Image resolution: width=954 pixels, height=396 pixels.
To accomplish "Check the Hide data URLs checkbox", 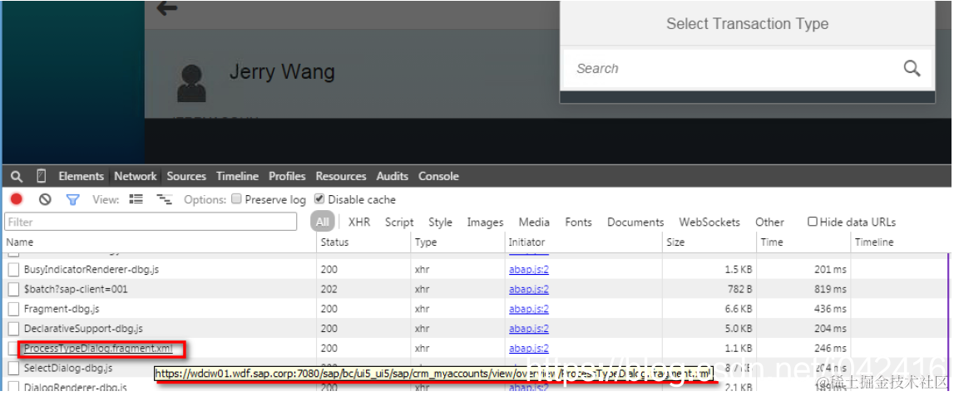I will pos(813,222).
